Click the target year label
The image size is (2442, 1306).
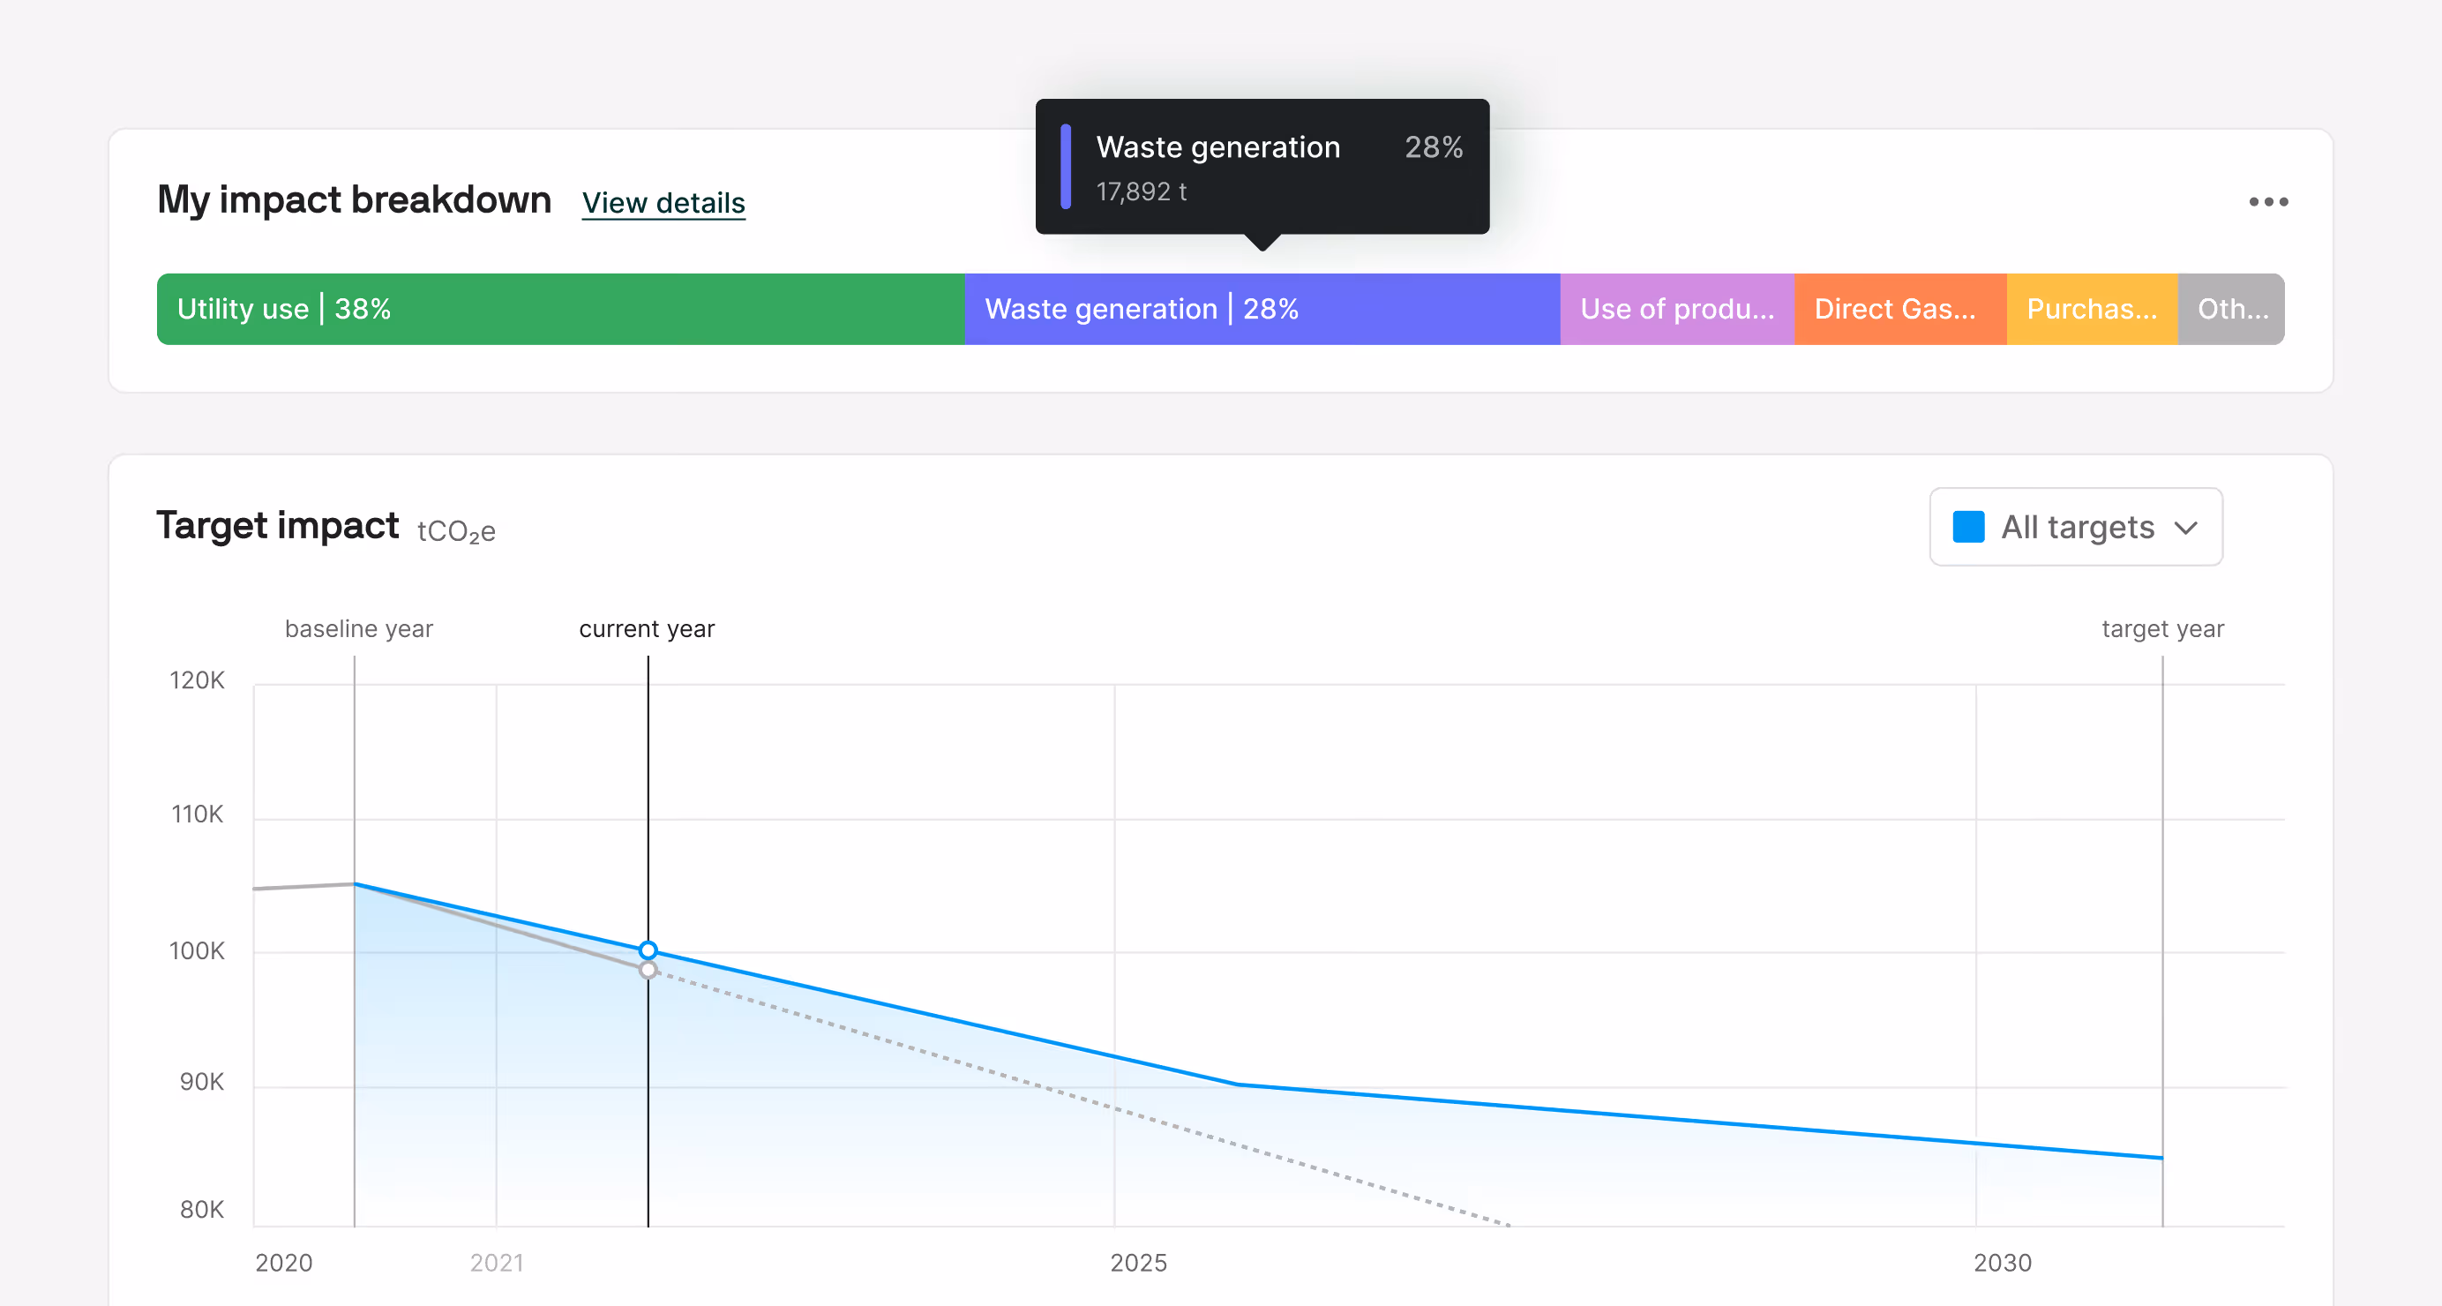(x=2161, y=629)
